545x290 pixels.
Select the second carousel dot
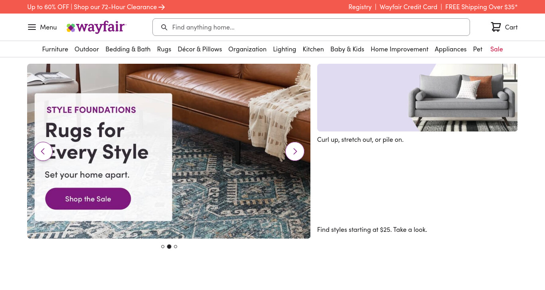(x=169, y=247)
